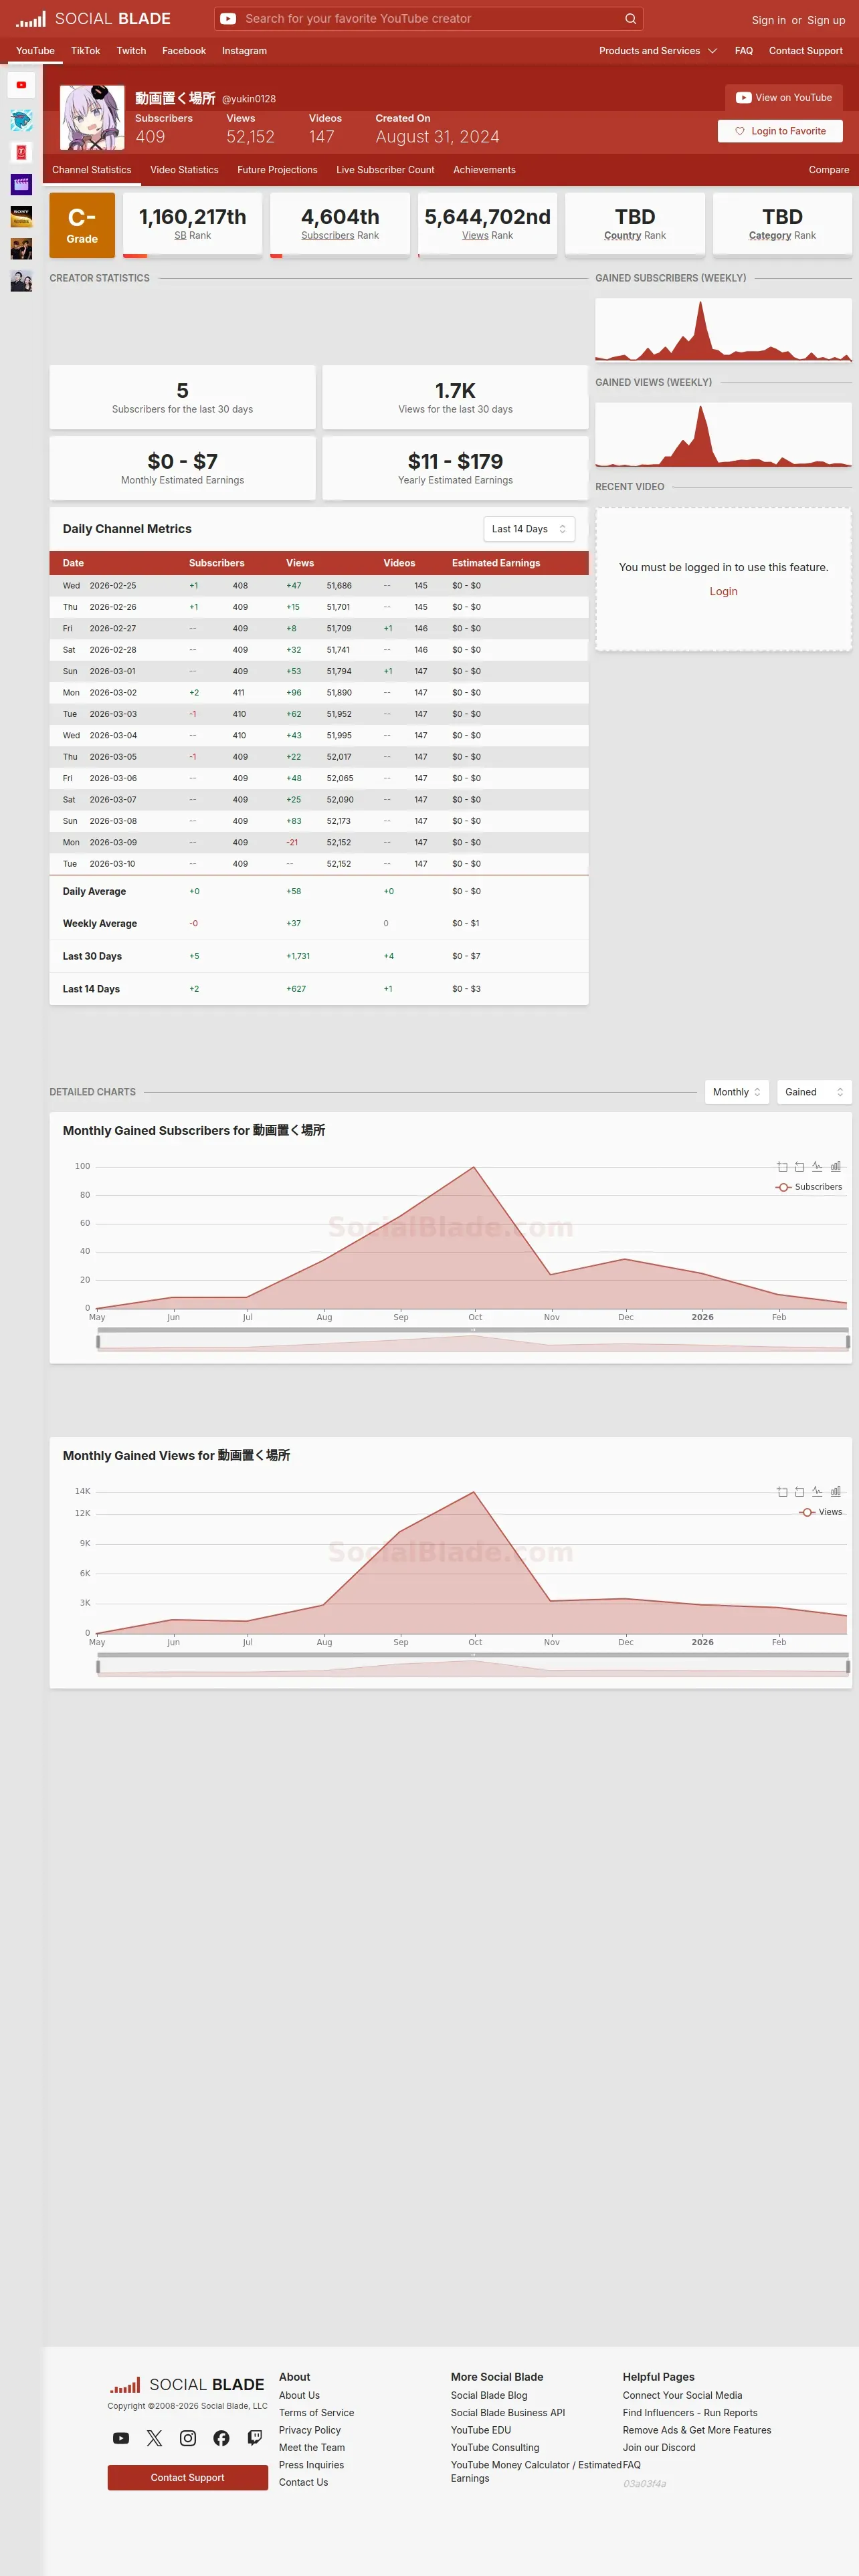
Task: Switch to the Instagram platform tab
Action: [244, 51]
